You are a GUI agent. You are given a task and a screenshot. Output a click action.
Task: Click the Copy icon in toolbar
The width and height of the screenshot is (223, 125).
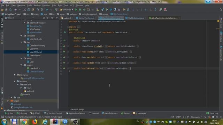click(x=29, y=10)
